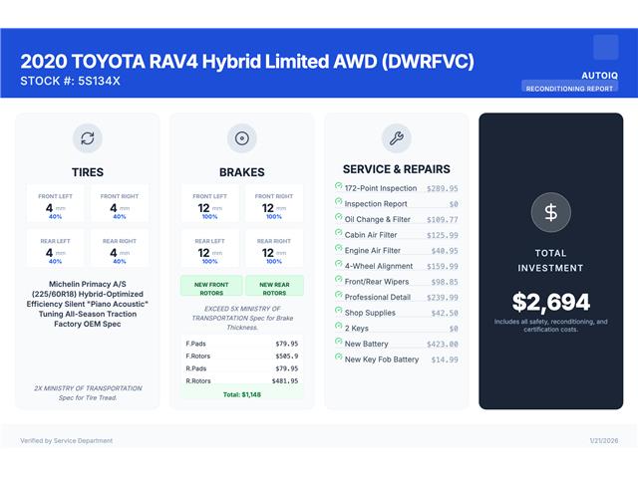
Task: Click the Verified by Service Department text
Action: pos(66,440)
